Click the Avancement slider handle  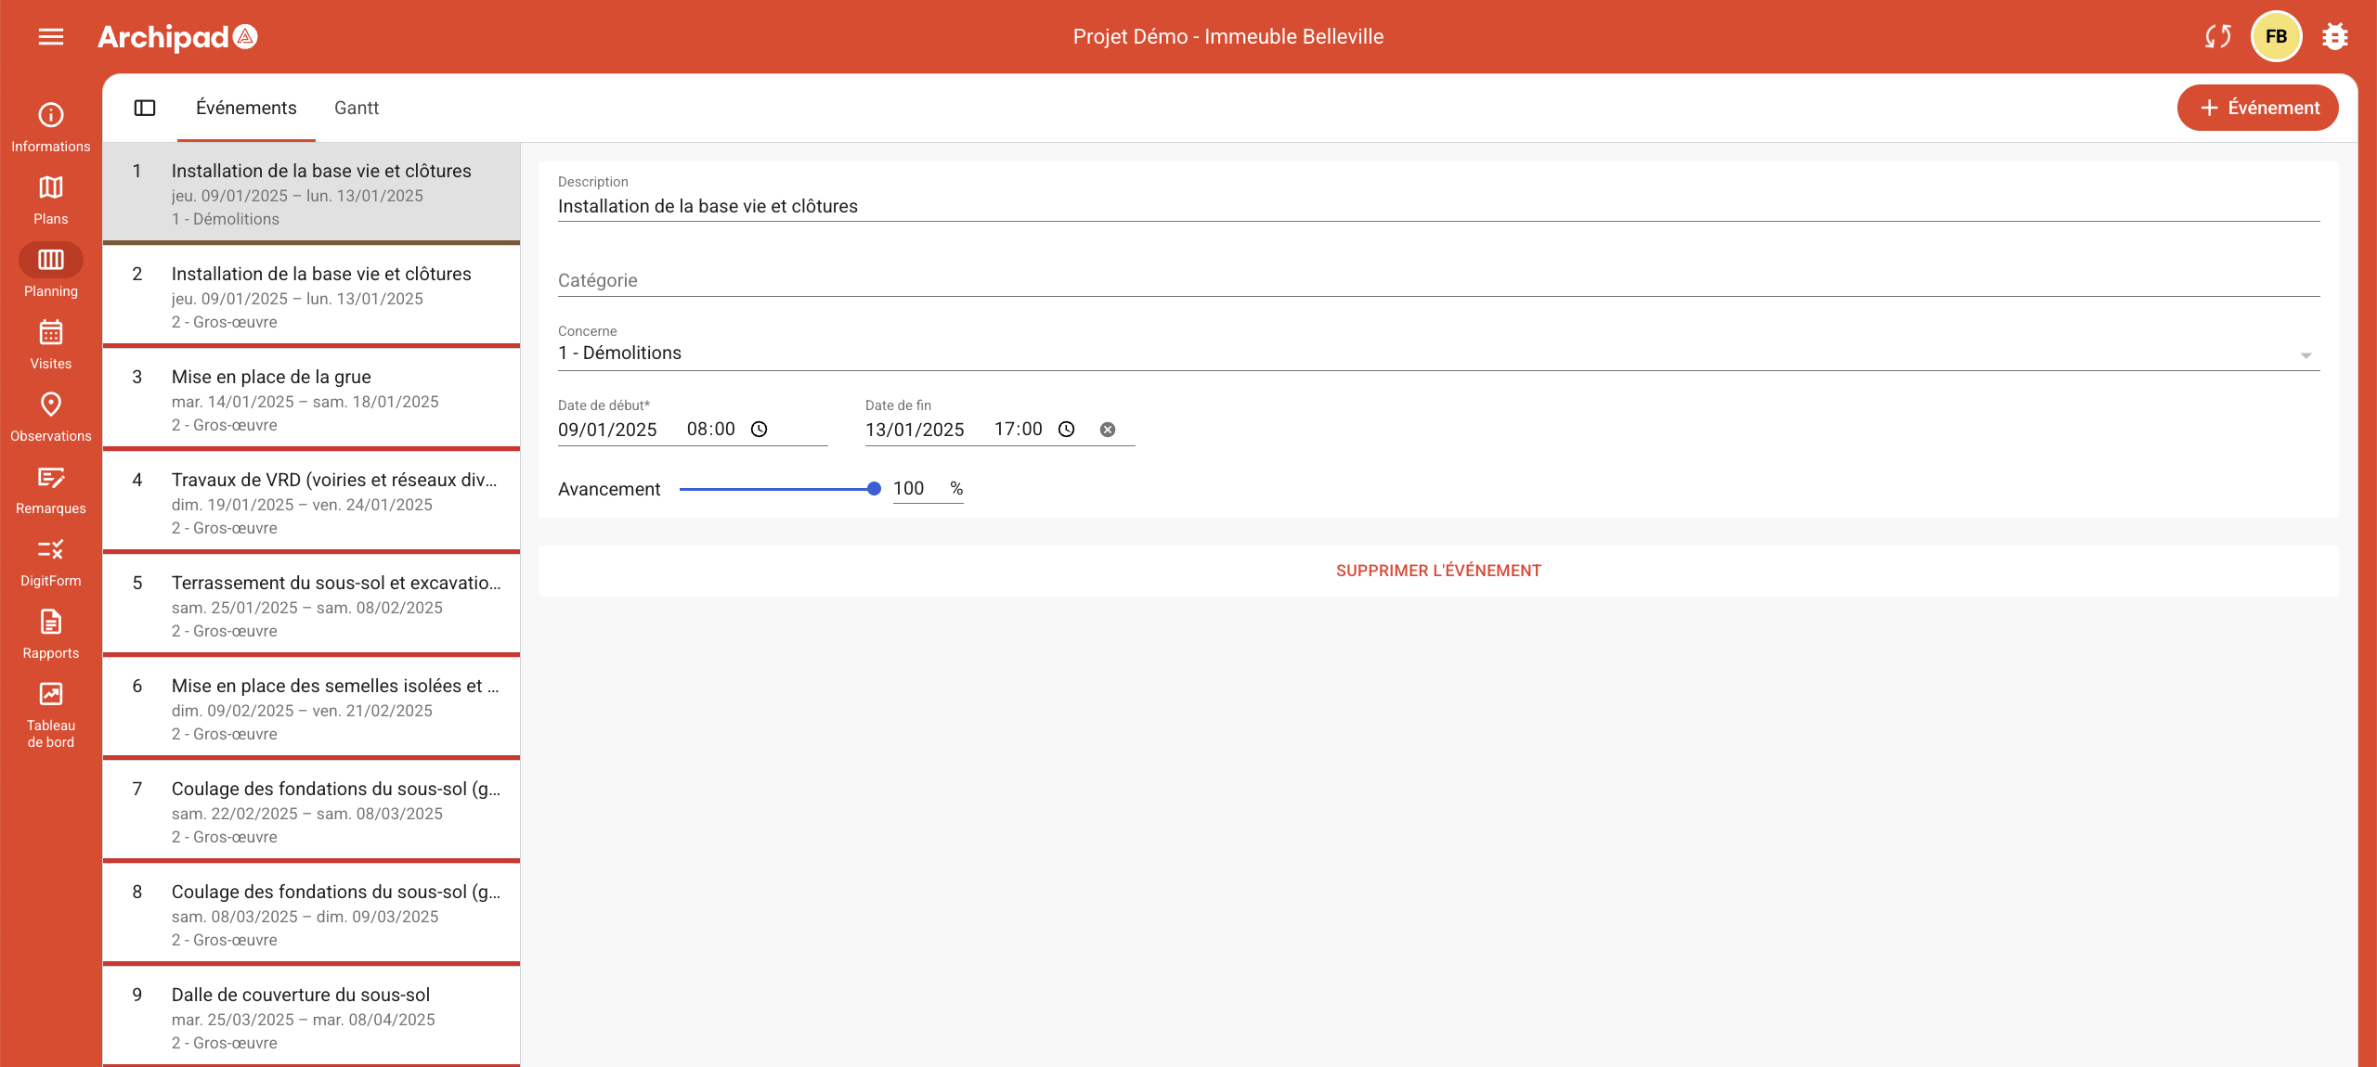874,489
